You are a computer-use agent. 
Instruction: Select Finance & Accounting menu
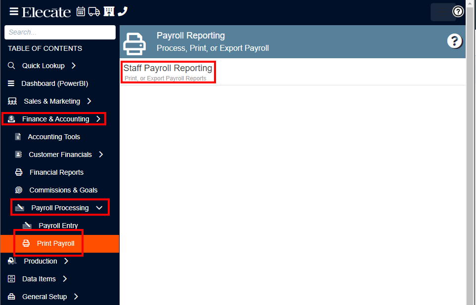coord(55,119)
